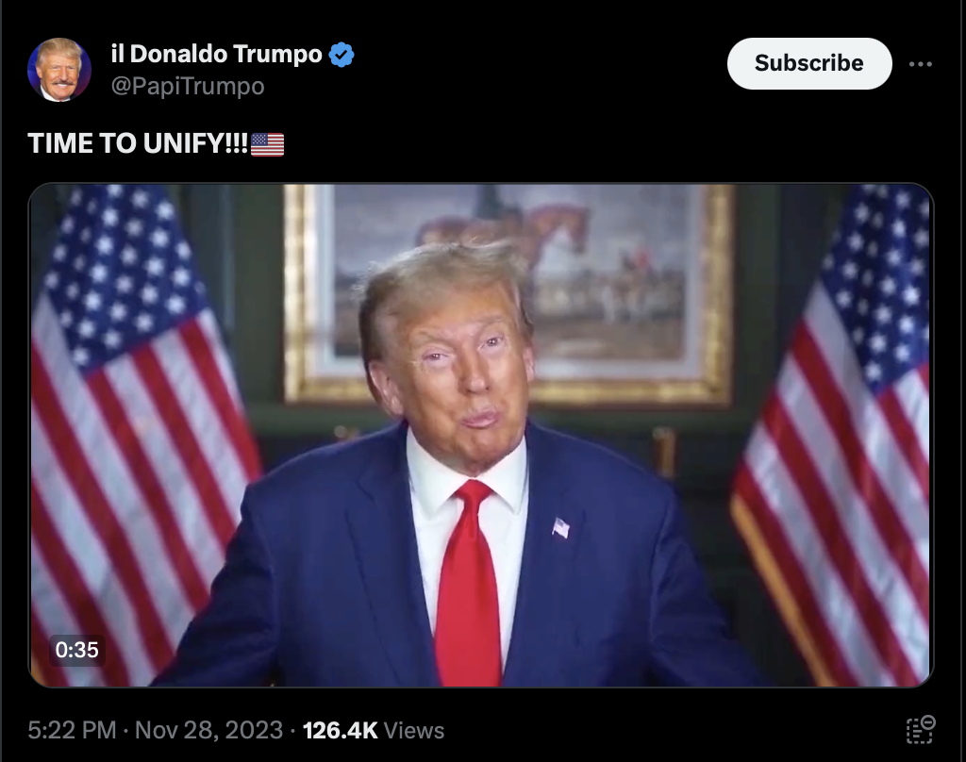Open the il Donaldo Trumpo display name link
Screen dimensions: 966x762
click(x=216, y=54)
